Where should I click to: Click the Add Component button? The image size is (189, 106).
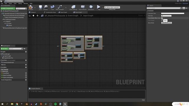coord(8,9)
